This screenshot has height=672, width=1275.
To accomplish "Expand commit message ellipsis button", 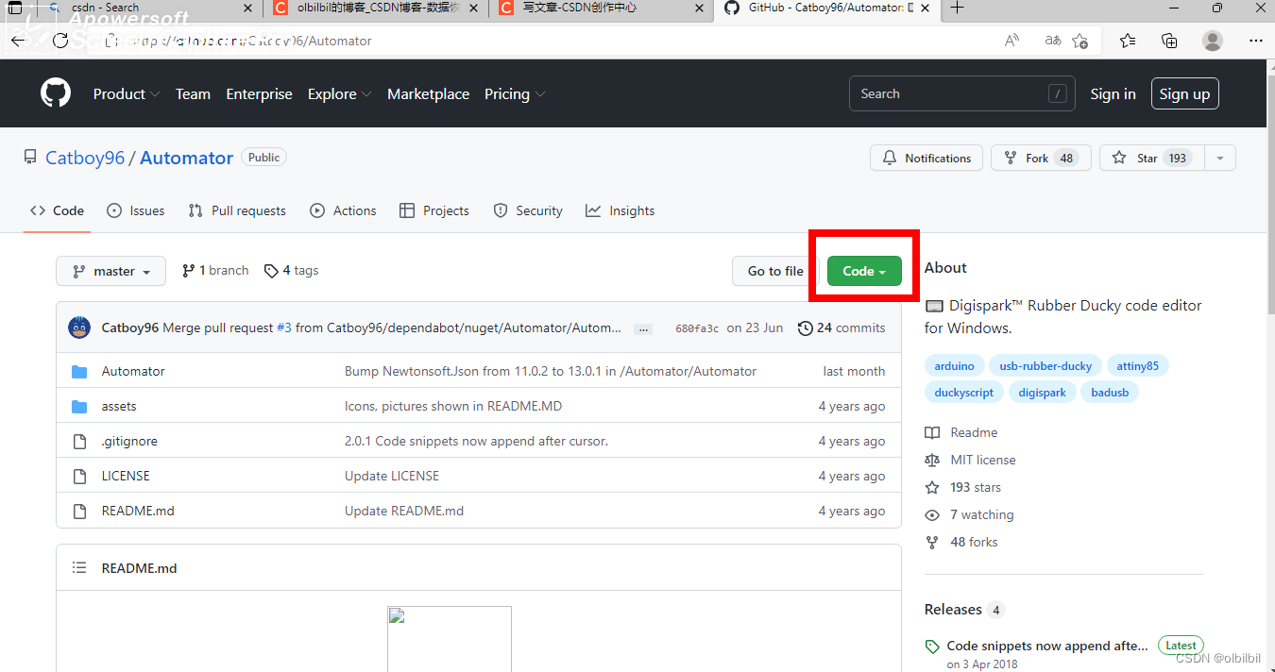I will click(643, 328).
